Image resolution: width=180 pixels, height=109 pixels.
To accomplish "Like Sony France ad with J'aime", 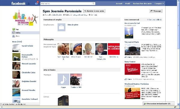I will point(129,79).
